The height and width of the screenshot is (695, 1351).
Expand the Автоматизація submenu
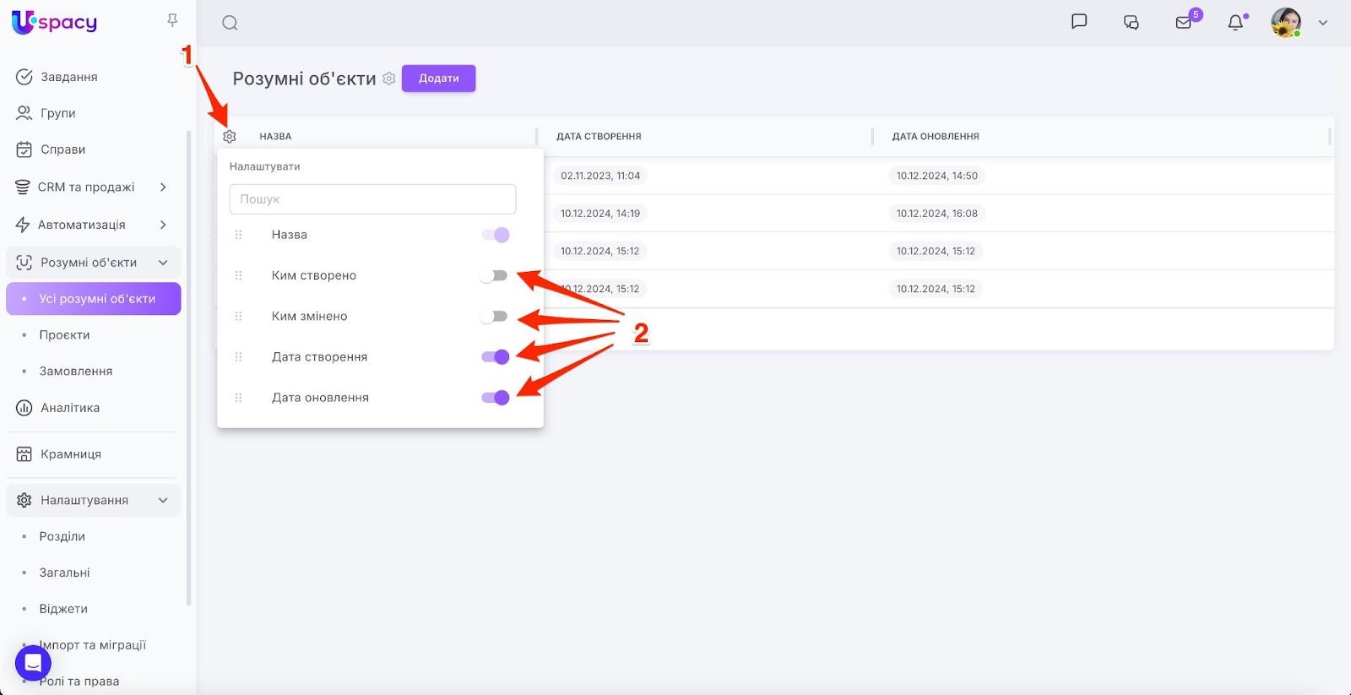[x=163, y=225]
